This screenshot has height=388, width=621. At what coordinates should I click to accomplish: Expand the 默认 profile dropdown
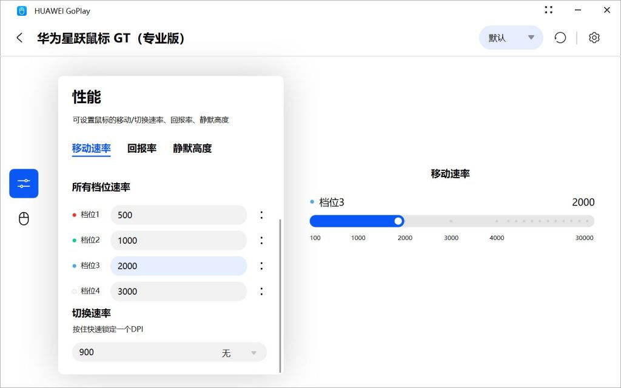[x=511, y=38]
